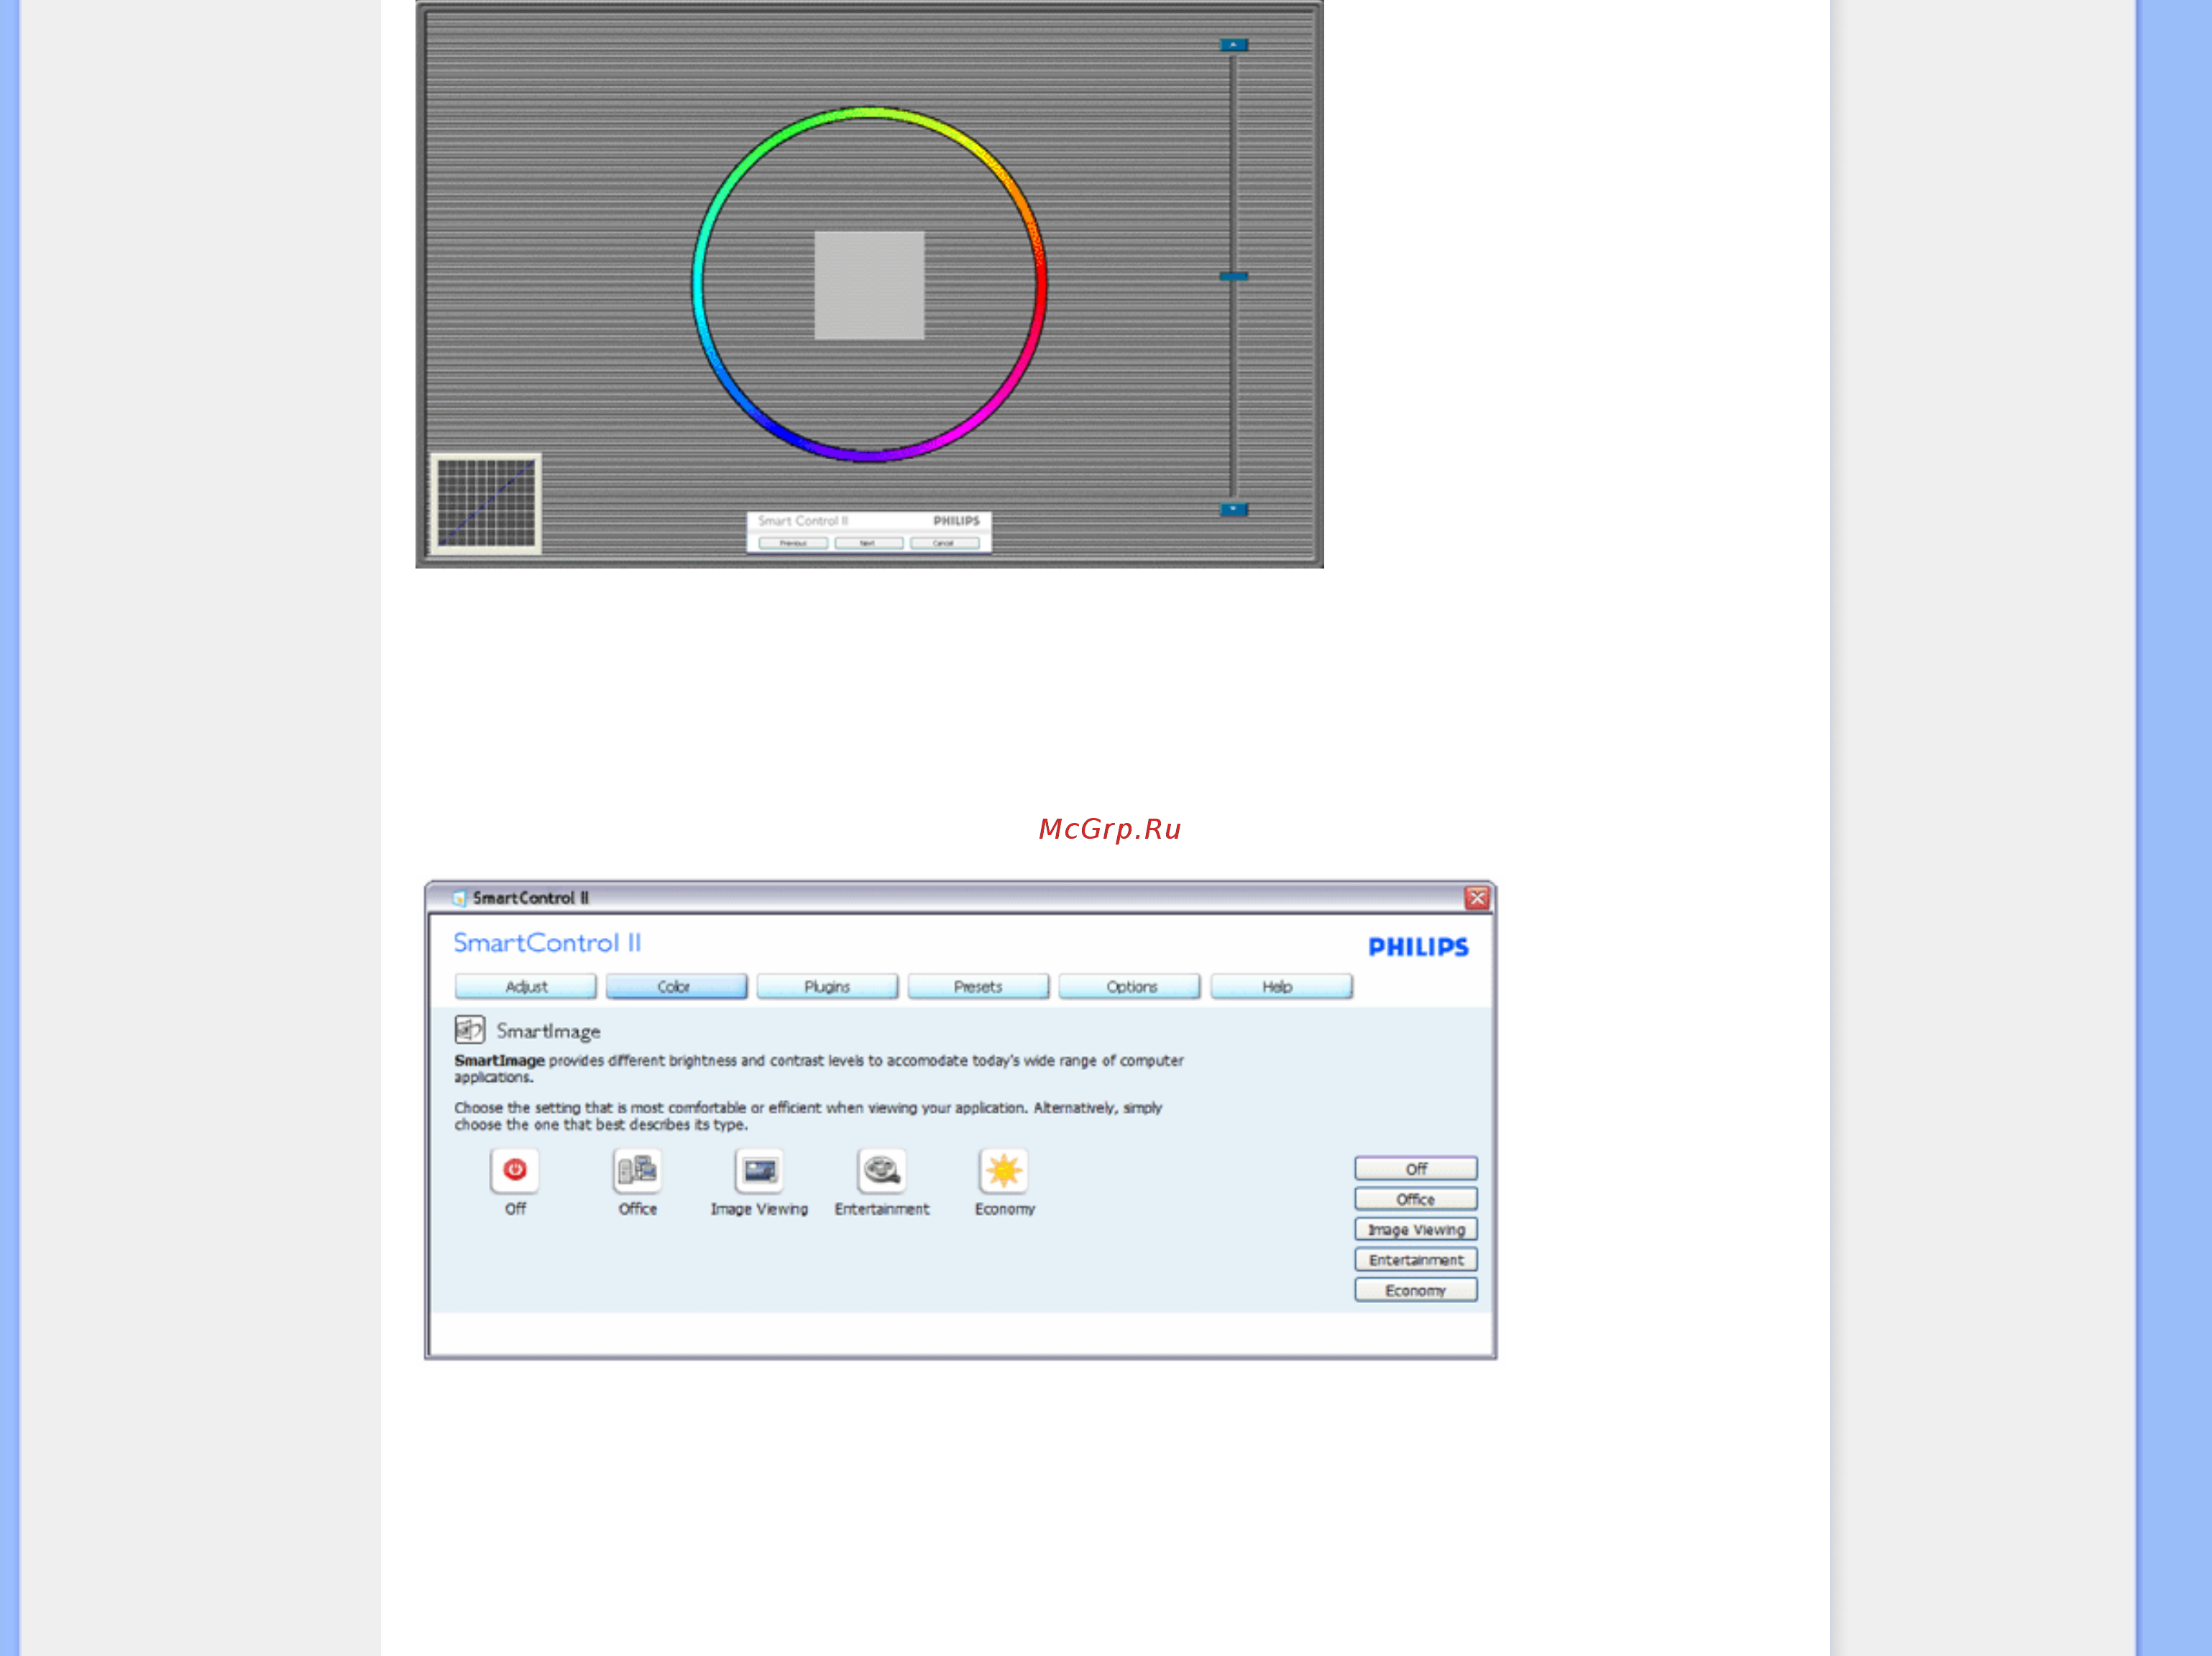Image resolution: width=2212 pixels, height=1656 pixels.
Task: Click the Image Viewing button on right
Action: point(1415,1229)
